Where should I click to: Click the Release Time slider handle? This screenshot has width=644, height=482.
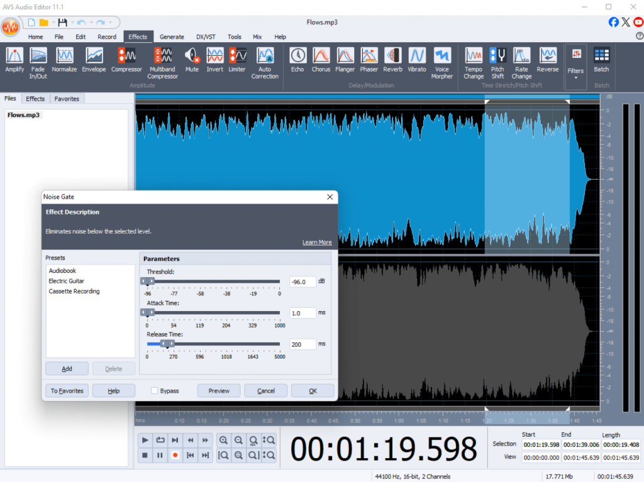[x=167, y=344]
